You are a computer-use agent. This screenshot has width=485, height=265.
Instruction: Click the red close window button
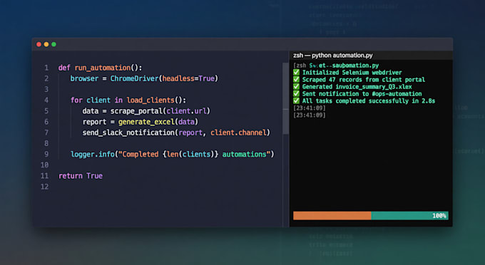pyautogui.click(x=39, y=44)
